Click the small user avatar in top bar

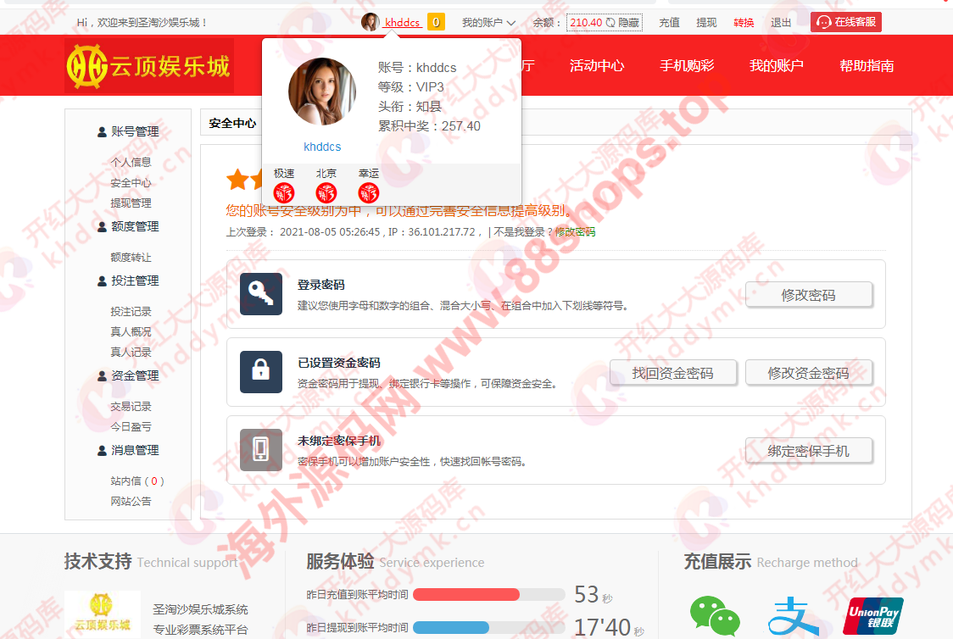371,22
